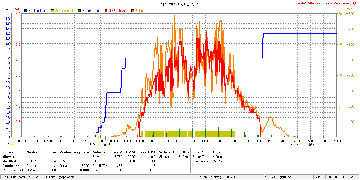Click the COM 9 status entry
Viewport: 360px width, 180px height.
click(320, 177)
